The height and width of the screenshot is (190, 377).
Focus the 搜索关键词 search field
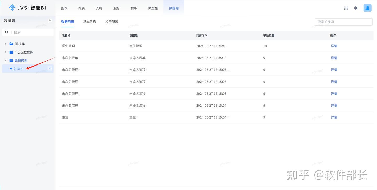click(344, 22)
